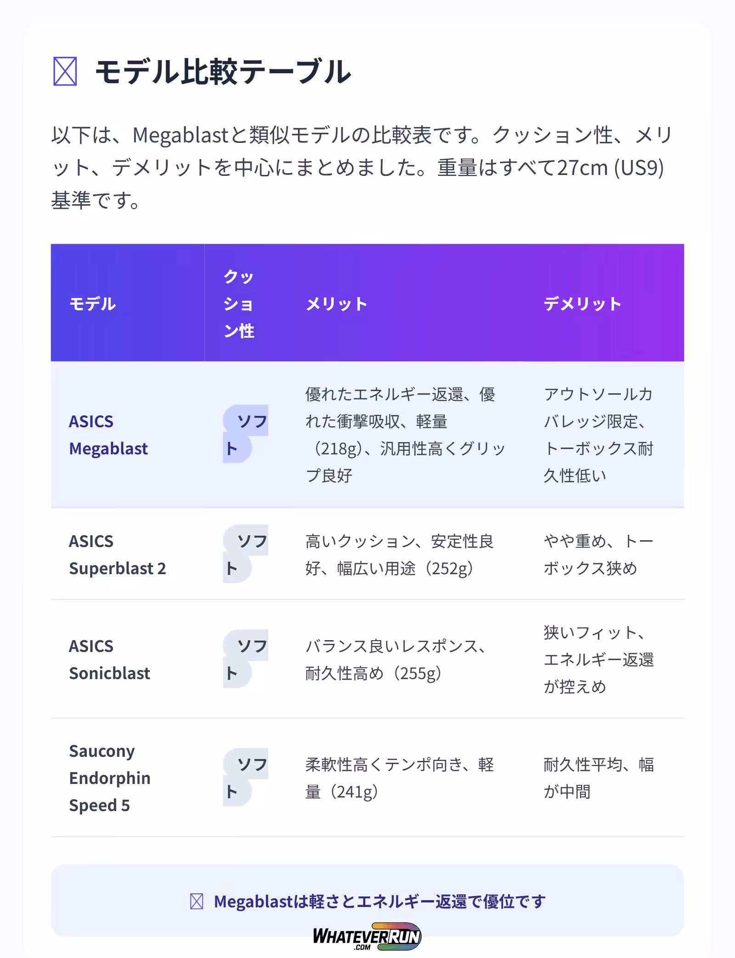Click the small icon before Megablast summary

pos(197,902)
